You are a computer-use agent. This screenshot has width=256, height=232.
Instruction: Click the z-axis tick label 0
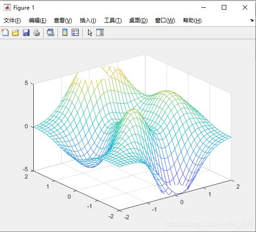(26, 127)
